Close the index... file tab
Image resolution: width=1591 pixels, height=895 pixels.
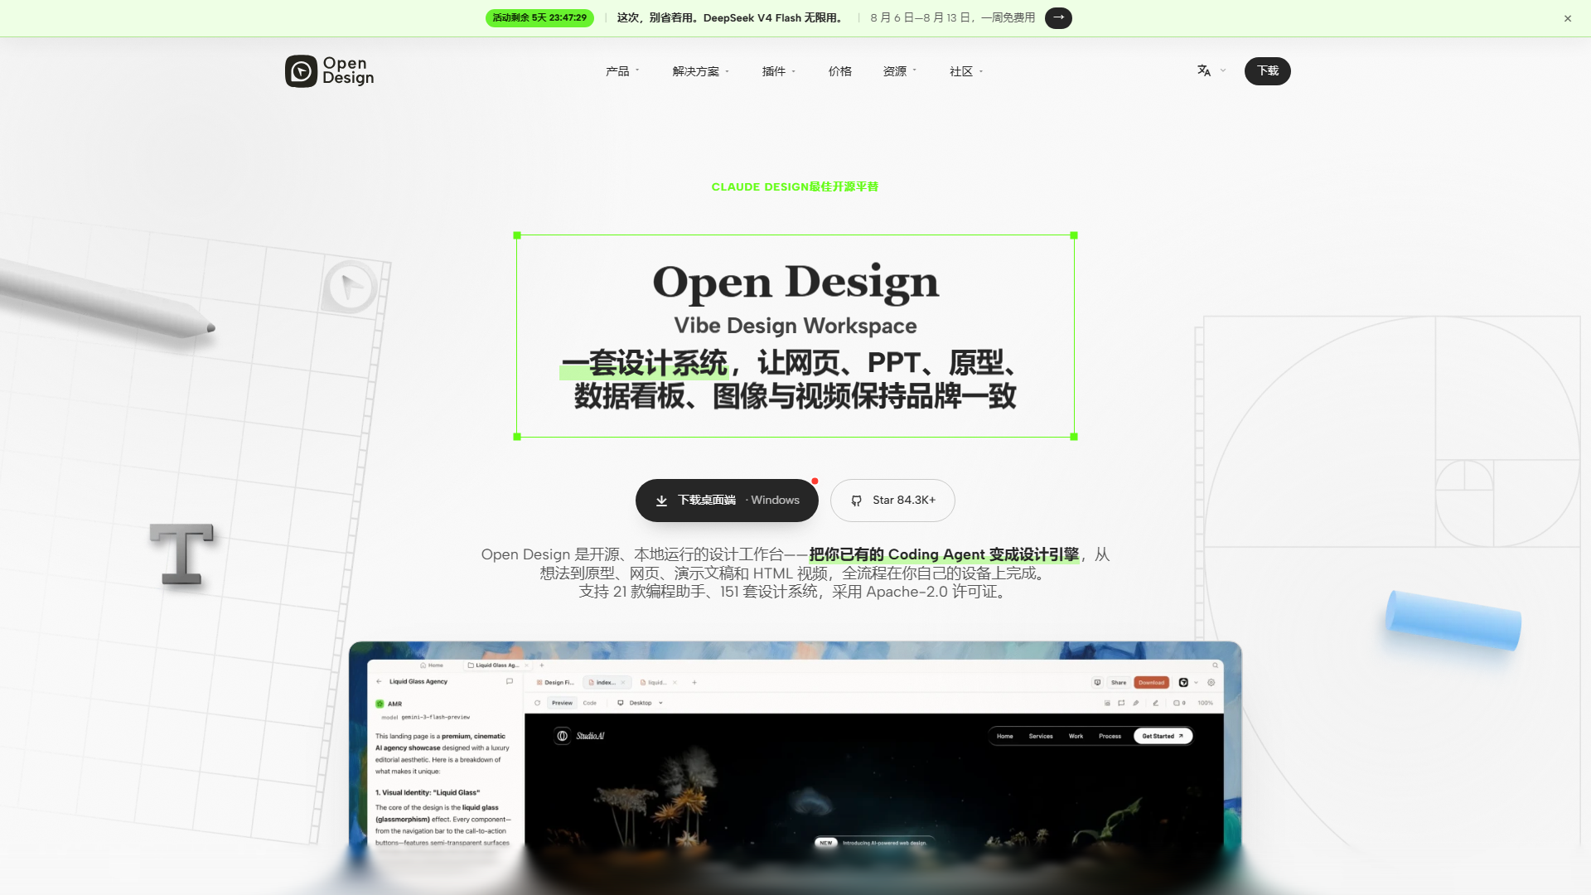pos(623,683)
